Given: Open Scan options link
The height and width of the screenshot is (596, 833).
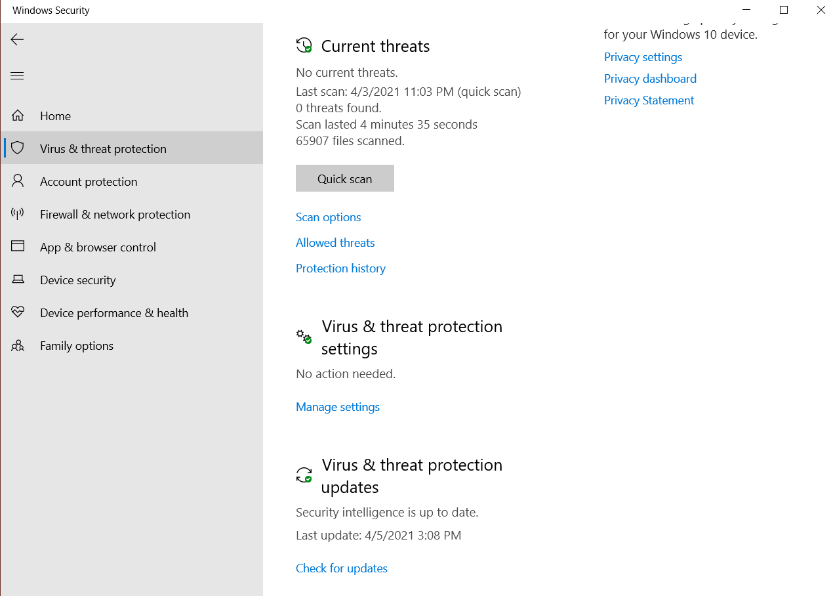Looking at the screenshot, I should pyautogui.click(x=328, y=217).
